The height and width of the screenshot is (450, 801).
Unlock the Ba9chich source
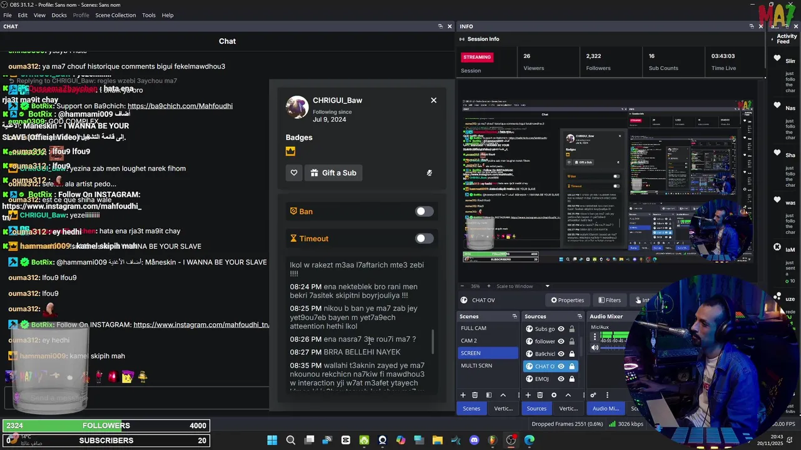[571, 354]
